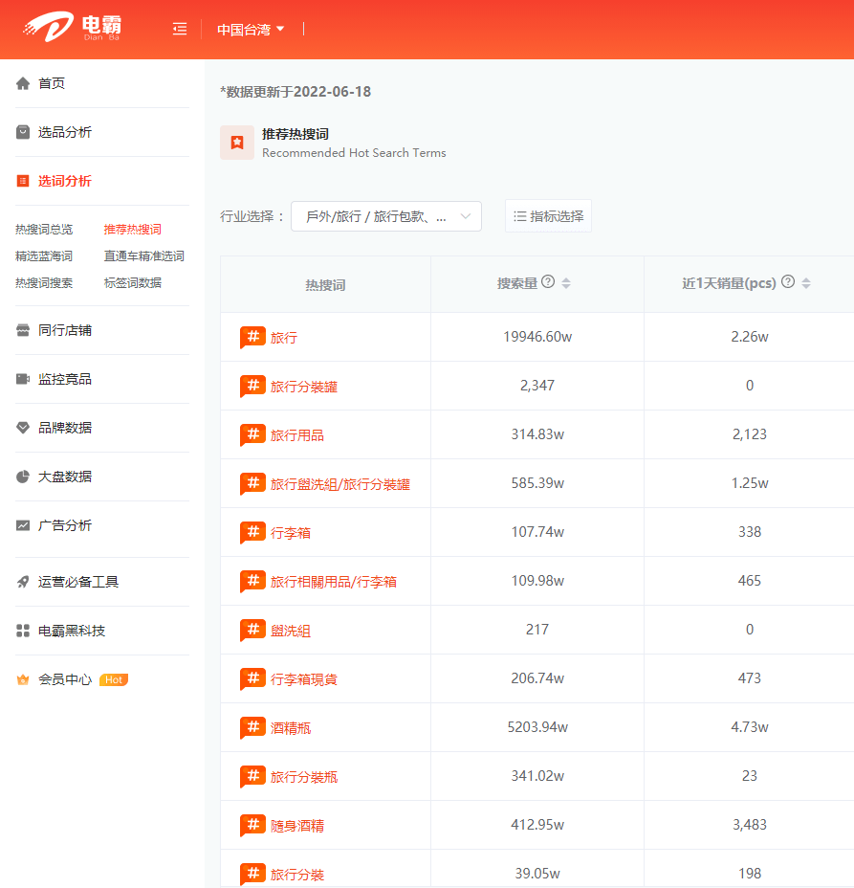Click the help icon beside 近1天销量

[x=788, y=282]
